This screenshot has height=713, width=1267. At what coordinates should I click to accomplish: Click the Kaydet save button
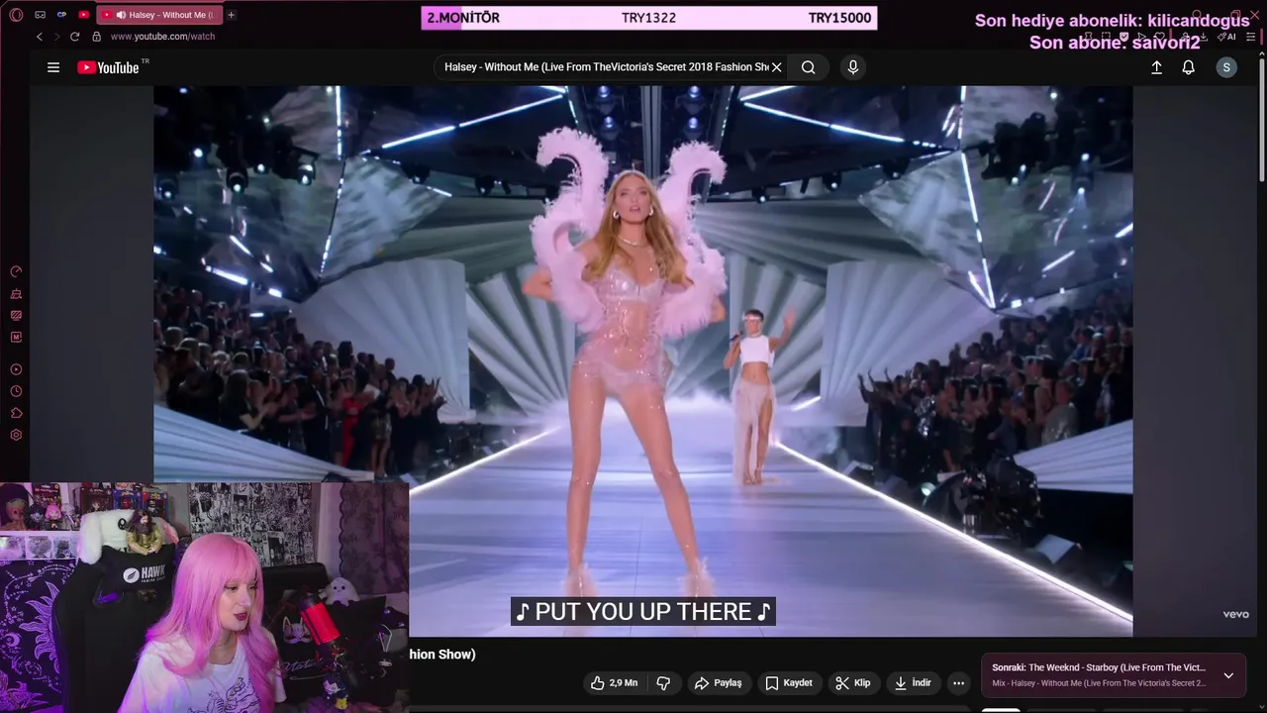[x=789, y=683]
